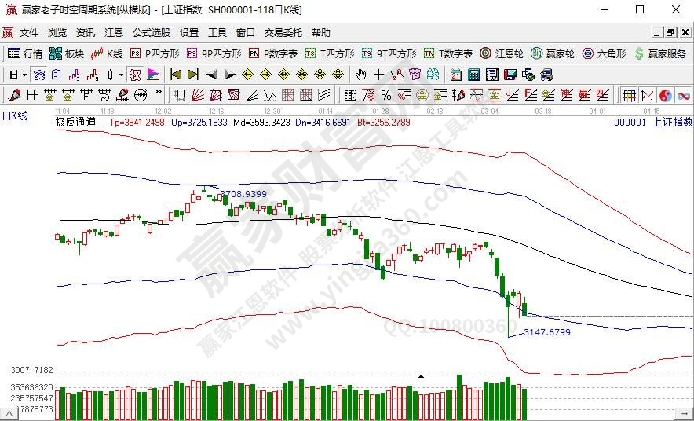Expand the 日 period dropdown arrow

(25, 75)
